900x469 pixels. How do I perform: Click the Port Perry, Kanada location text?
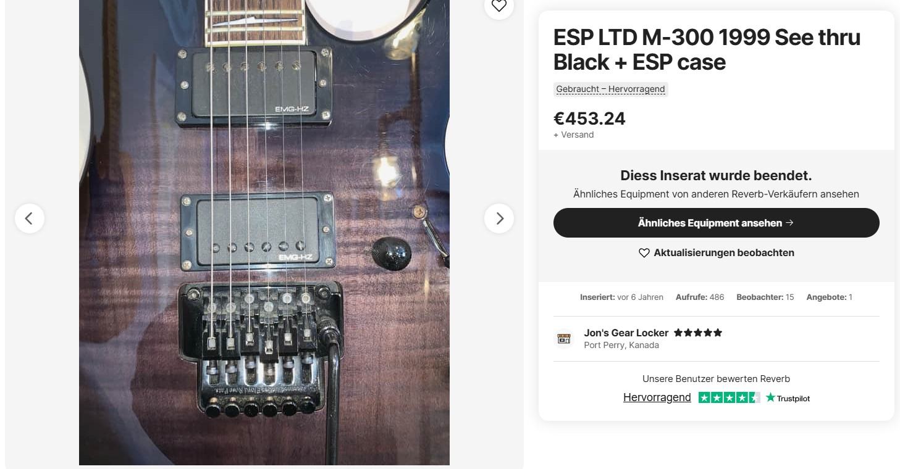tap(621, 345)
